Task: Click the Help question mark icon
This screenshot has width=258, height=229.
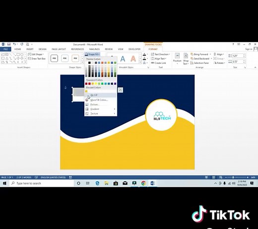Action: pos(233,44)
